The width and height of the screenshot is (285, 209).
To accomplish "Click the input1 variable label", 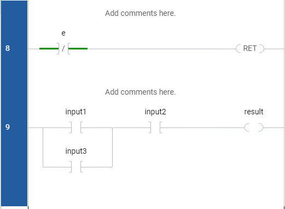I will click(x=75, y=112).
